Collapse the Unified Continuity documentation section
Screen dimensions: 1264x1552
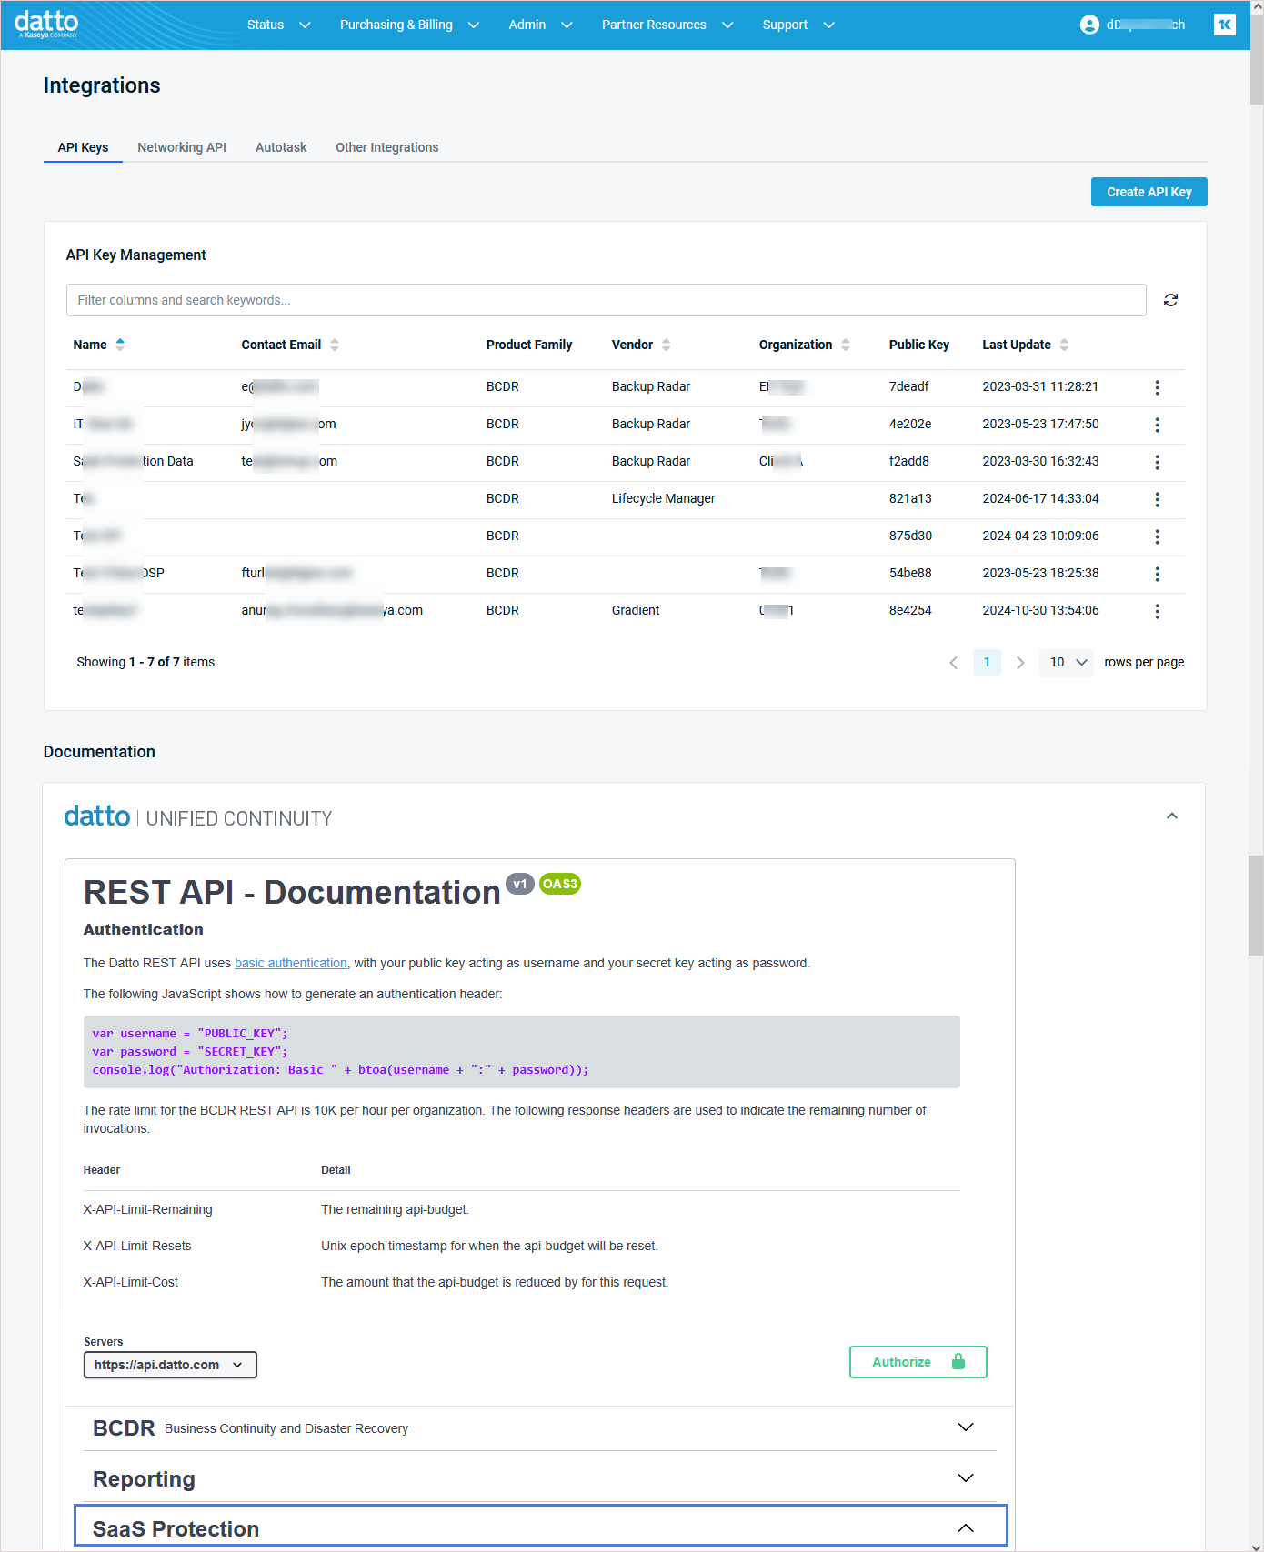1172,816
